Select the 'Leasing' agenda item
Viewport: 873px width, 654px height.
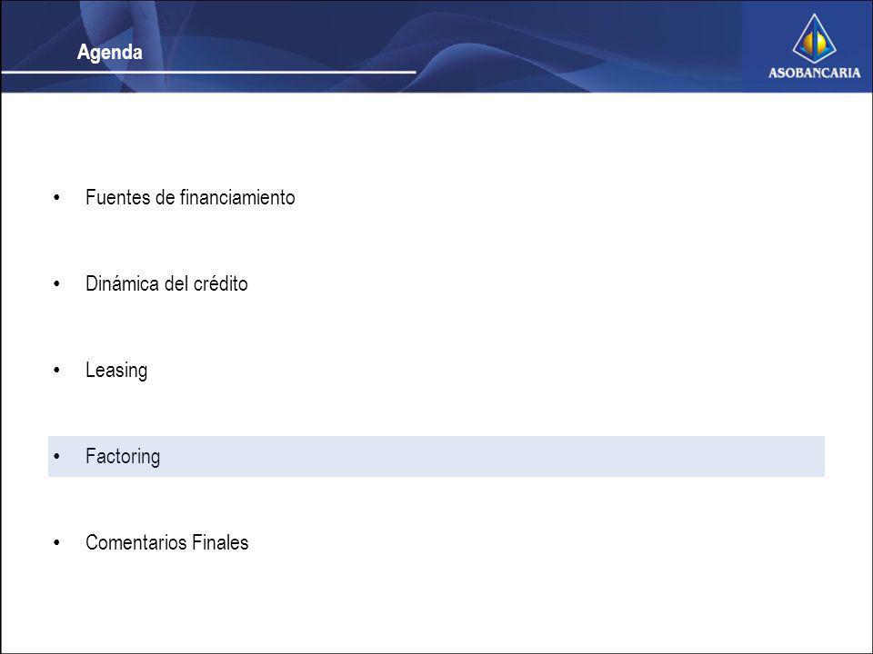point(116,371)
